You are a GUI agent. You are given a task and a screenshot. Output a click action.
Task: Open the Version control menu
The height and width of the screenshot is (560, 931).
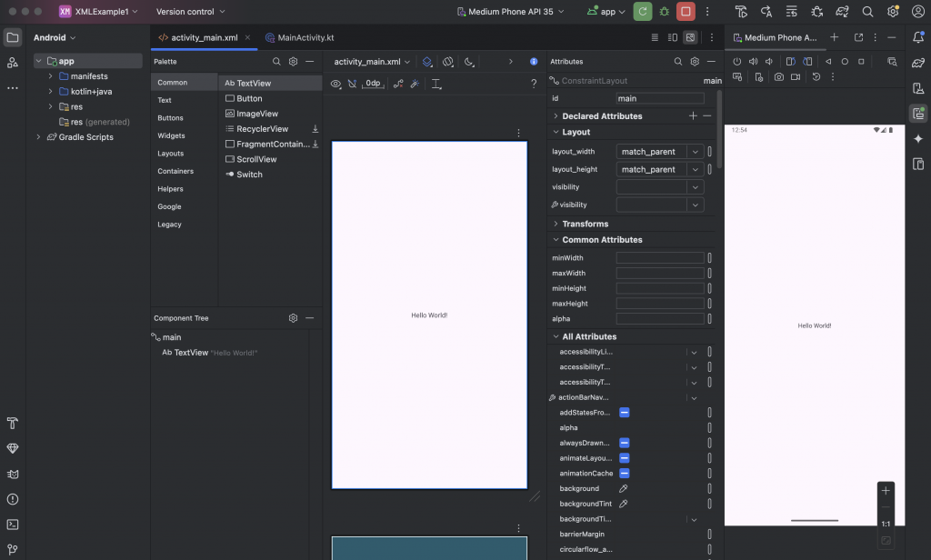[x=190, y=12]
